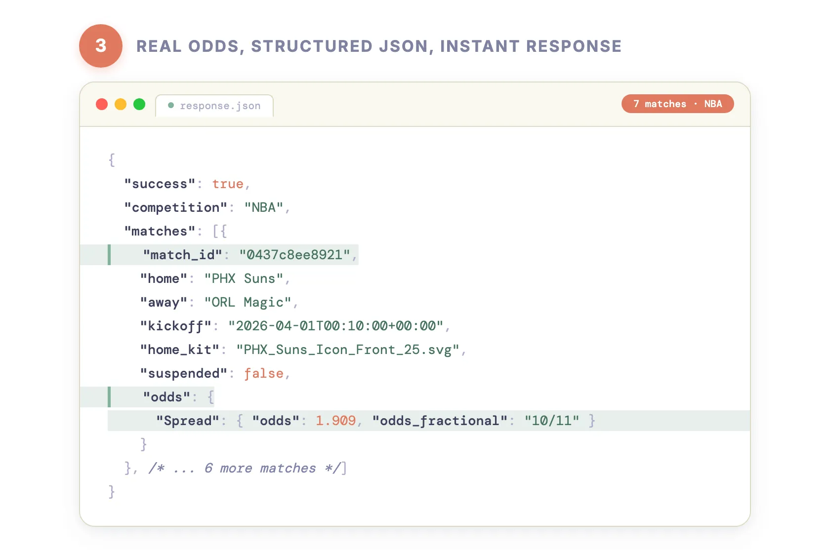Click the 7 matches NBA badge
Image resolution: width=830 pixels, height=550 pixels.
click(677, 104)
